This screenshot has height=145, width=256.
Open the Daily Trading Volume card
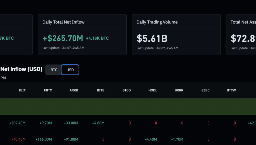tap(176, 34)
